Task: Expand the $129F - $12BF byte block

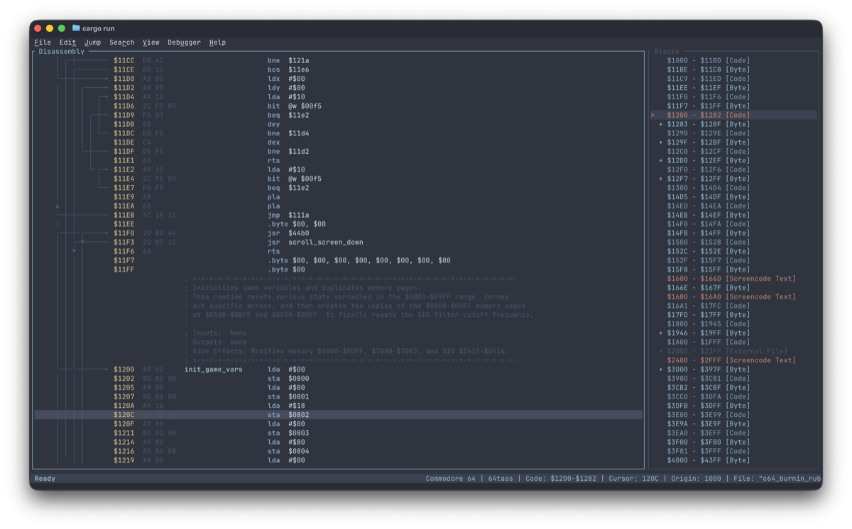Action: (x=661, y=143)
